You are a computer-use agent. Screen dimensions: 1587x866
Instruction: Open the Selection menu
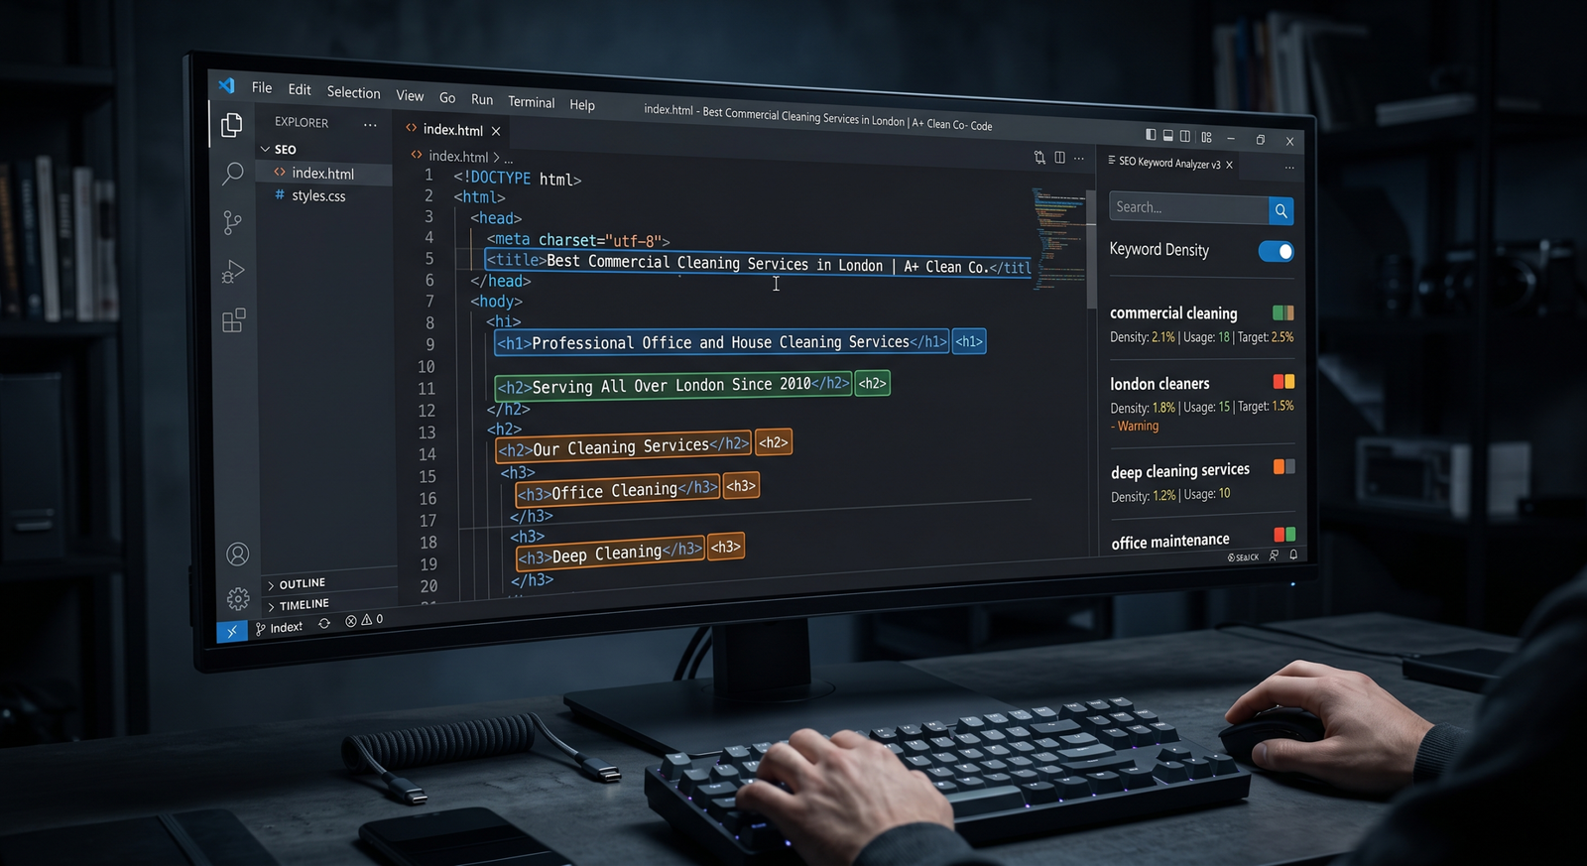tap(354, 92)
